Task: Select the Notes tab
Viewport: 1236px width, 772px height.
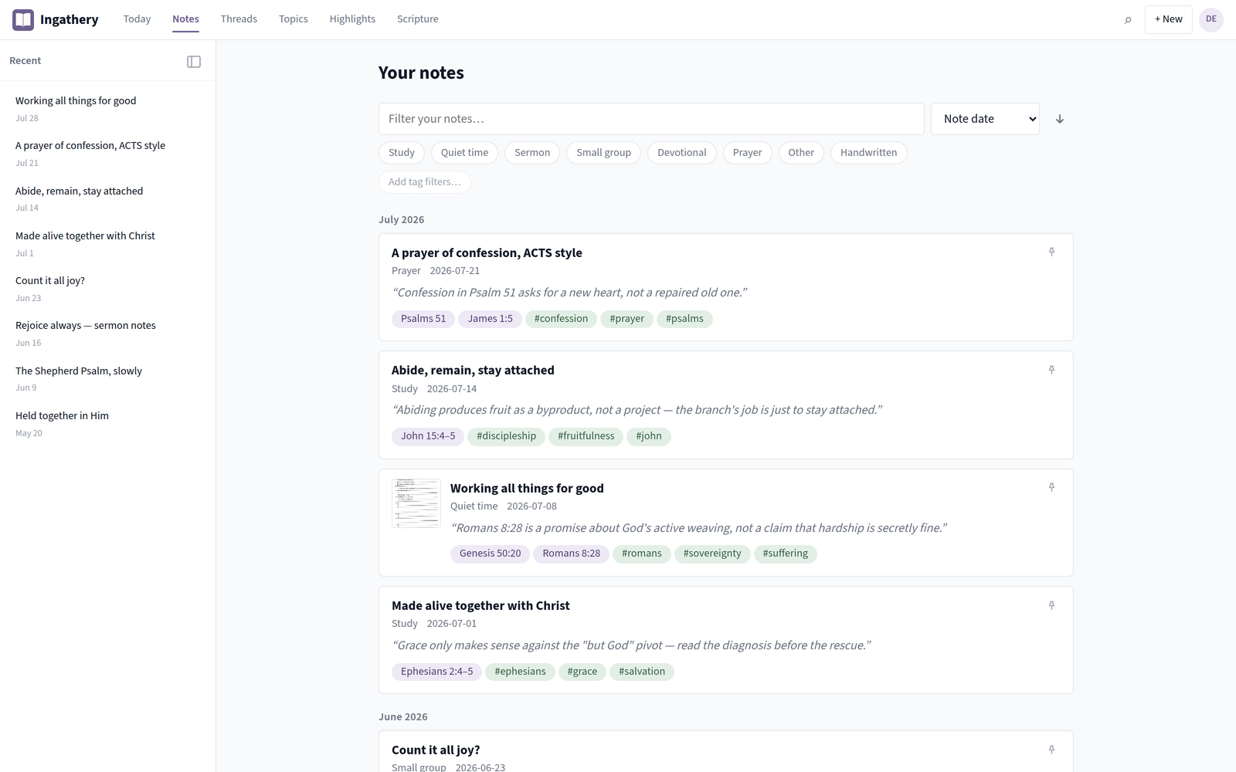Action: 185,19
